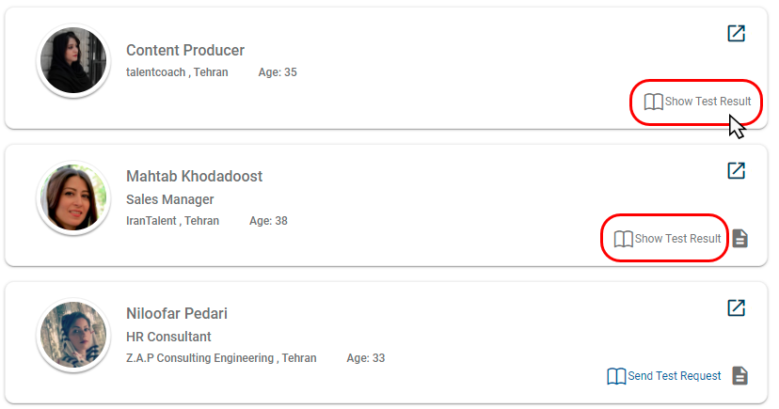
Task: Show Test Result text for the Content Producer
Action: [x=707, y=102]
